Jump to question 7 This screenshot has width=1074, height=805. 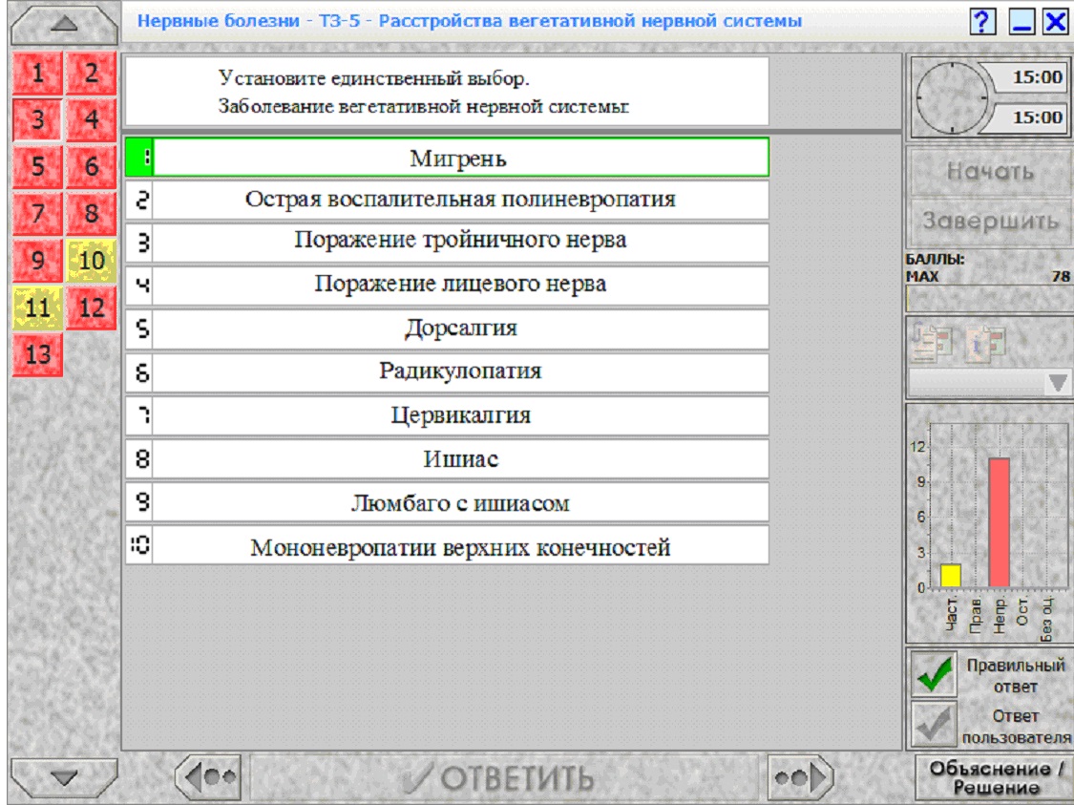click(37, 213)
